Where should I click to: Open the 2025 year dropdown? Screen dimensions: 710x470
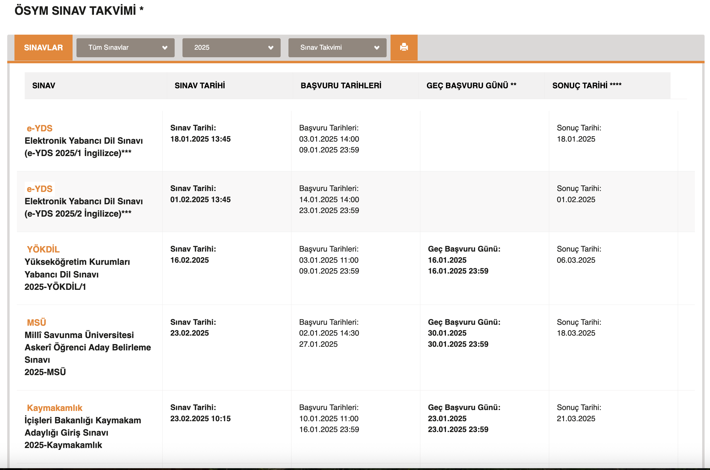pos(231,48)
